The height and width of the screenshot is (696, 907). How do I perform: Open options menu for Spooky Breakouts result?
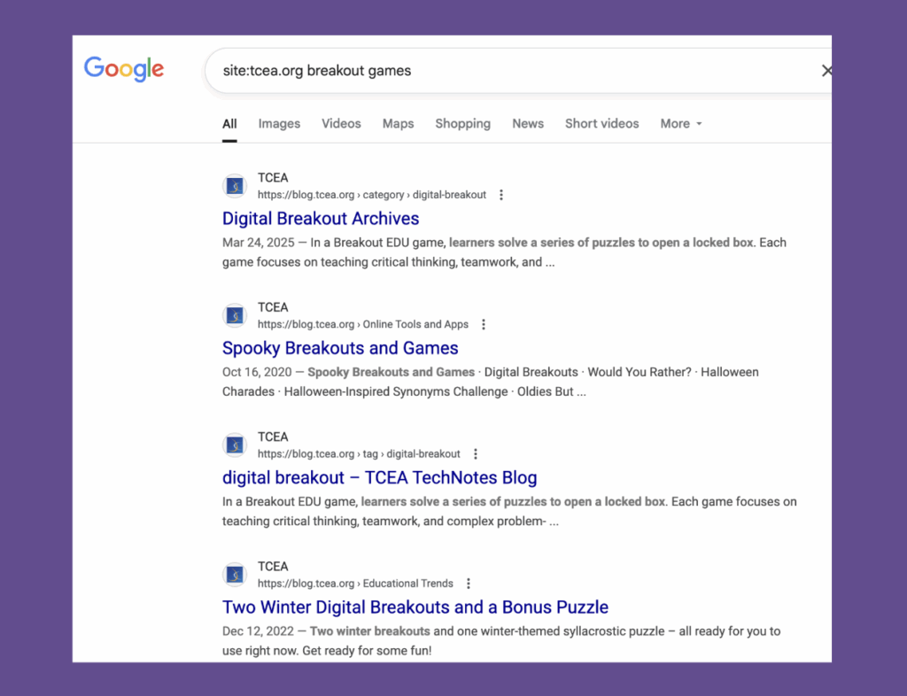pyautogui.click(x=484, y=324)
